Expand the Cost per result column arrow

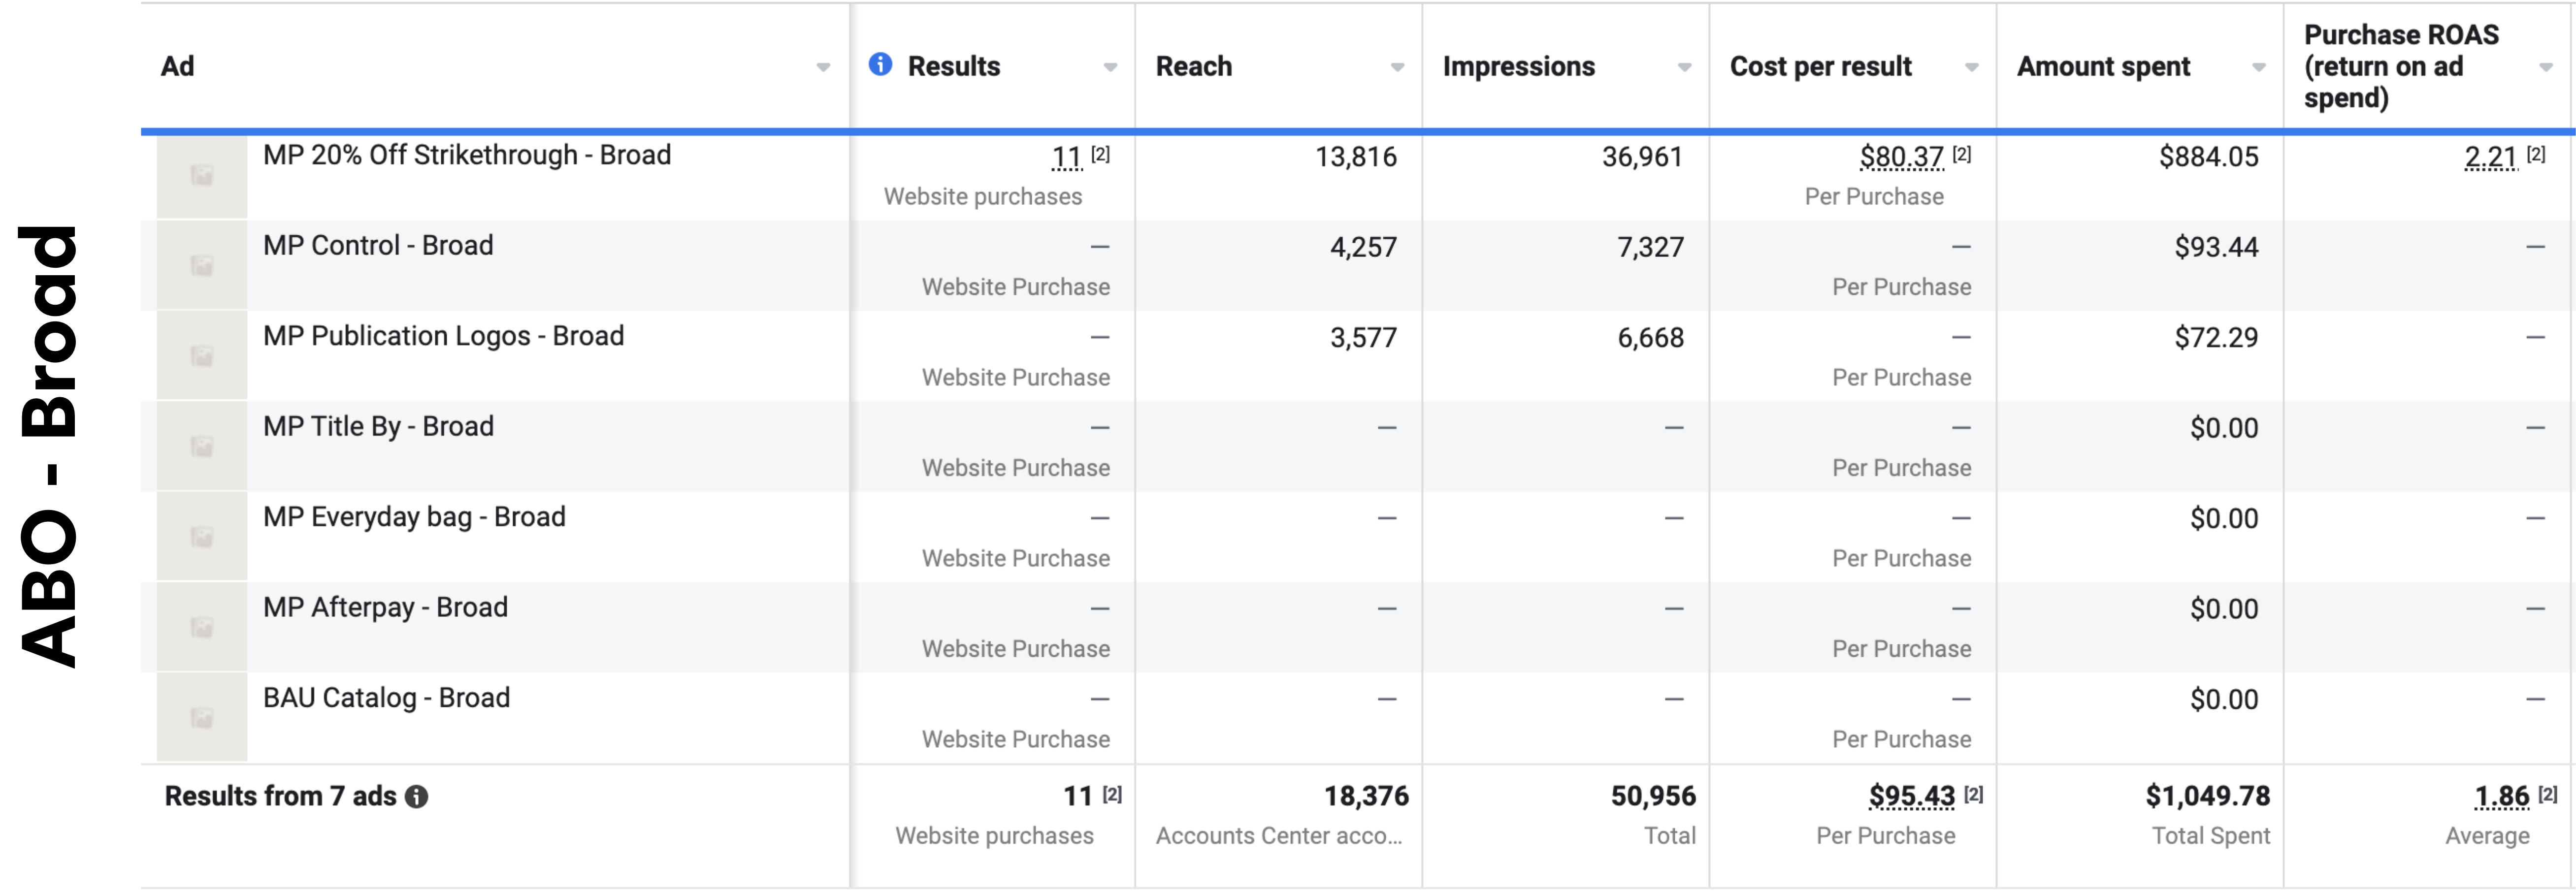tap(1971, 67)
